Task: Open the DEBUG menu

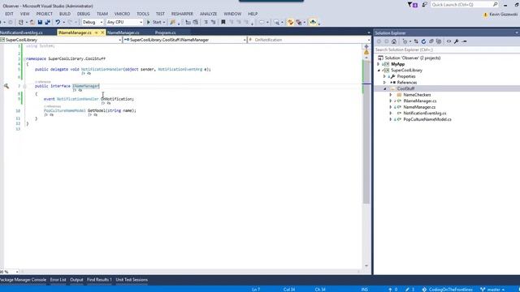Action: 84,14
